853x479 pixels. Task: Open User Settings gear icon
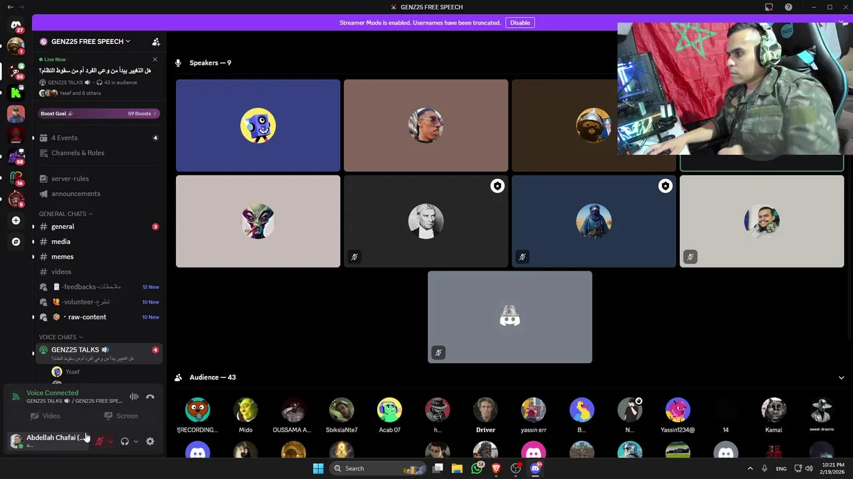[x=150, y=441]
